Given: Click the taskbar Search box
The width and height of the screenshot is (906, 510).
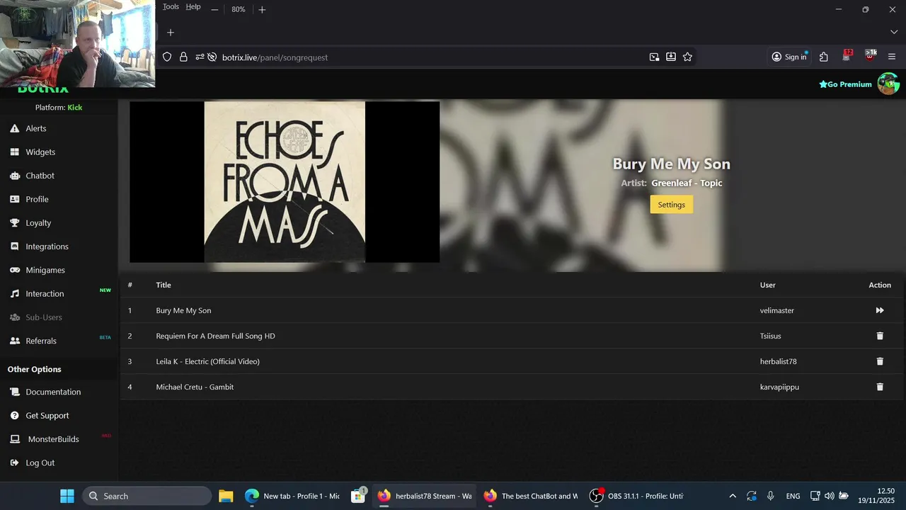Looking at the screenshot, I should pos(147,496).
